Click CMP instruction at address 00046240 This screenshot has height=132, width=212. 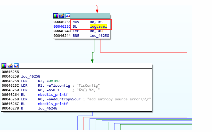point(76,31)
